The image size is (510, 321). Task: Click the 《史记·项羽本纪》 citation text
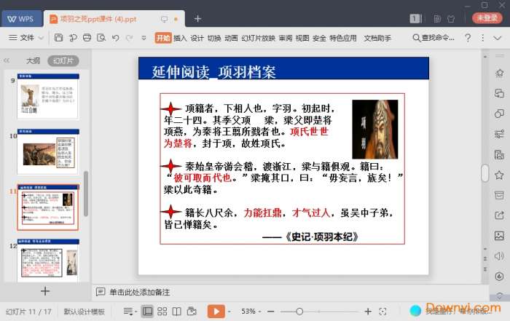322,237
